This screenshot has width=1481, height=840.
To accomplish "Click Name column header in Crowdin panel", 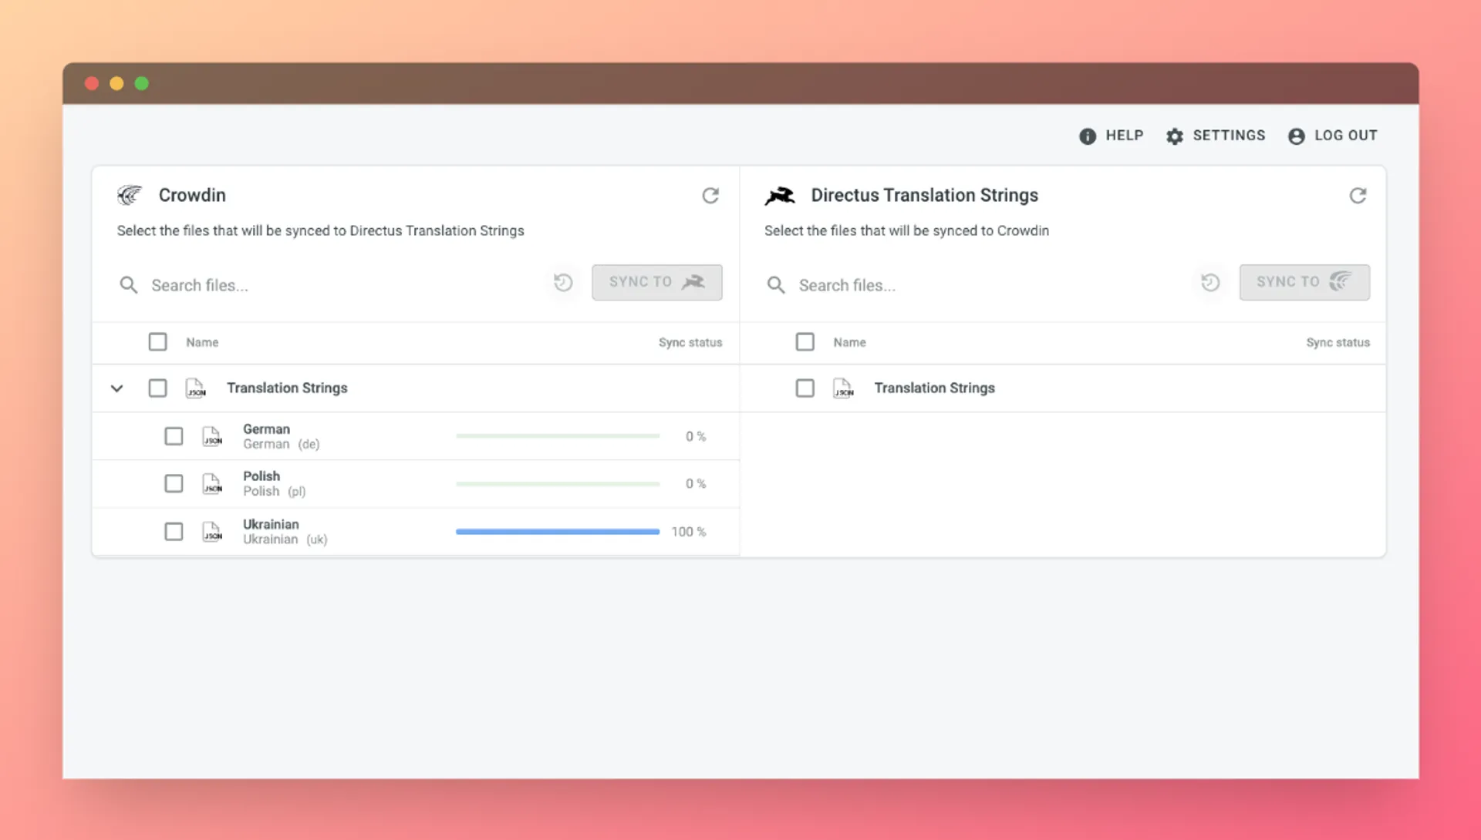I will (x=202, y=342).
